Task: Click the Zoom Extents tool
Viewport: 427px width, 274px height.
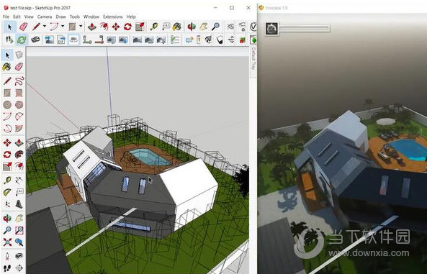Action: (x=7, y=242)
